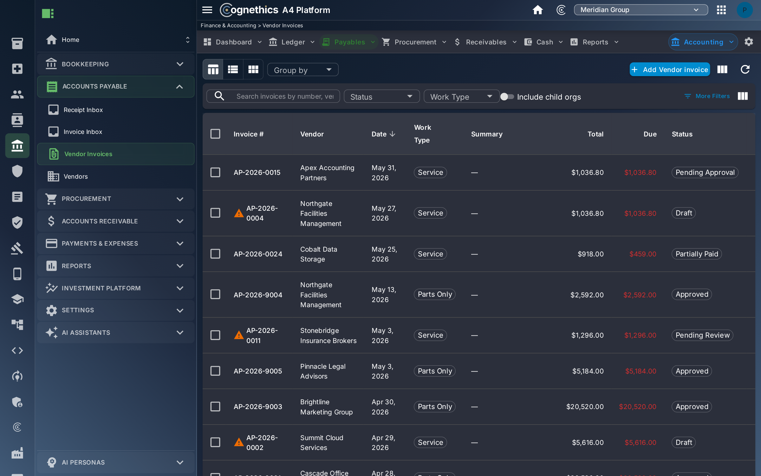Open More Filters link
Screen dimensions: 761x476
(x=707, y=96)
